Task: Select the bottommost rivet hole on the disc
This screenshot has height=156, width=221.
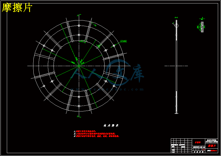Action: pyautogui.click(x=79, y=106)
